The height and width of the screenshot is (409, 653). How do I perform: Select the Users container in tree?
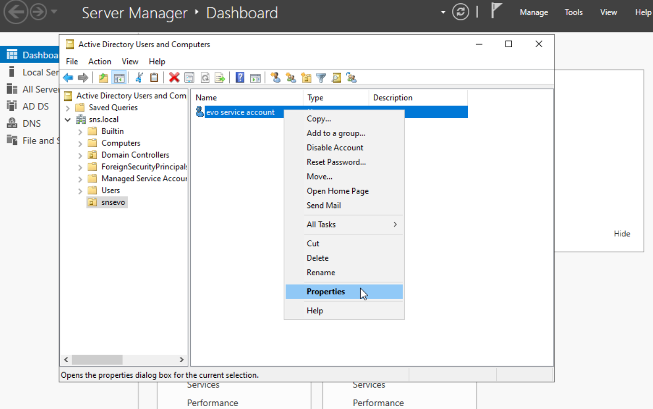[110, 190]
